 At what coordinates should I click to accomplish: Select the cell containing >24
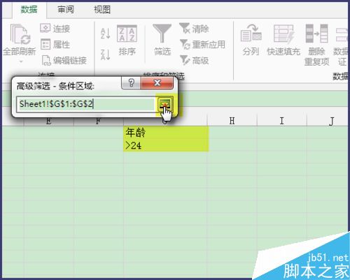point(166,145)
